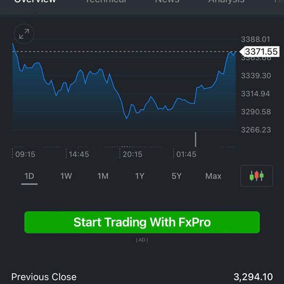Click the 20:15 time axis marker
Screen dimensions: 284x284
coord(133,154)
